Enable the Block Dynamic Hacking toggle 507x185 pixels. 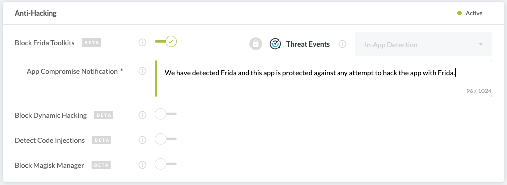(x=166, y=114)
